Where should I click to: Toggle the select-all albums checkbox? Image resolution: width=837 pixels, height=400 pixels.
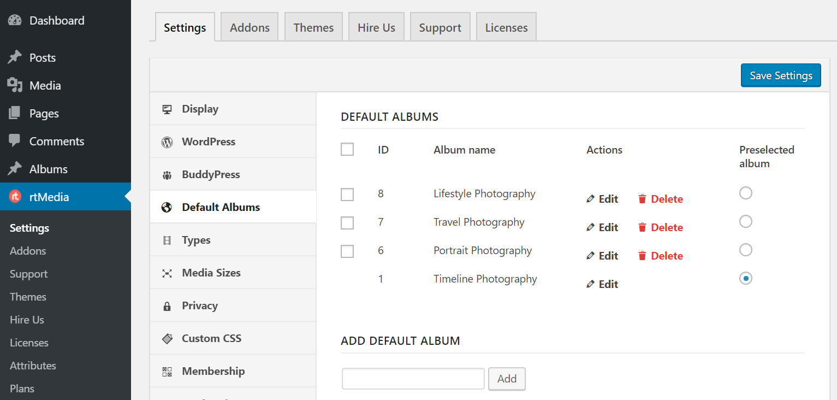point(347,149)
